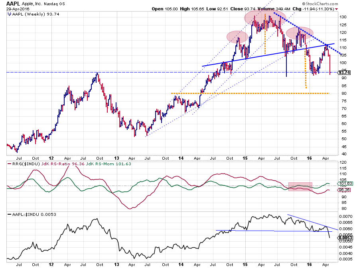Screen dimensions: 359x268
Task: Click the 'JdK RS-Ratio 96.36' legend
Action: pos(63,164)
